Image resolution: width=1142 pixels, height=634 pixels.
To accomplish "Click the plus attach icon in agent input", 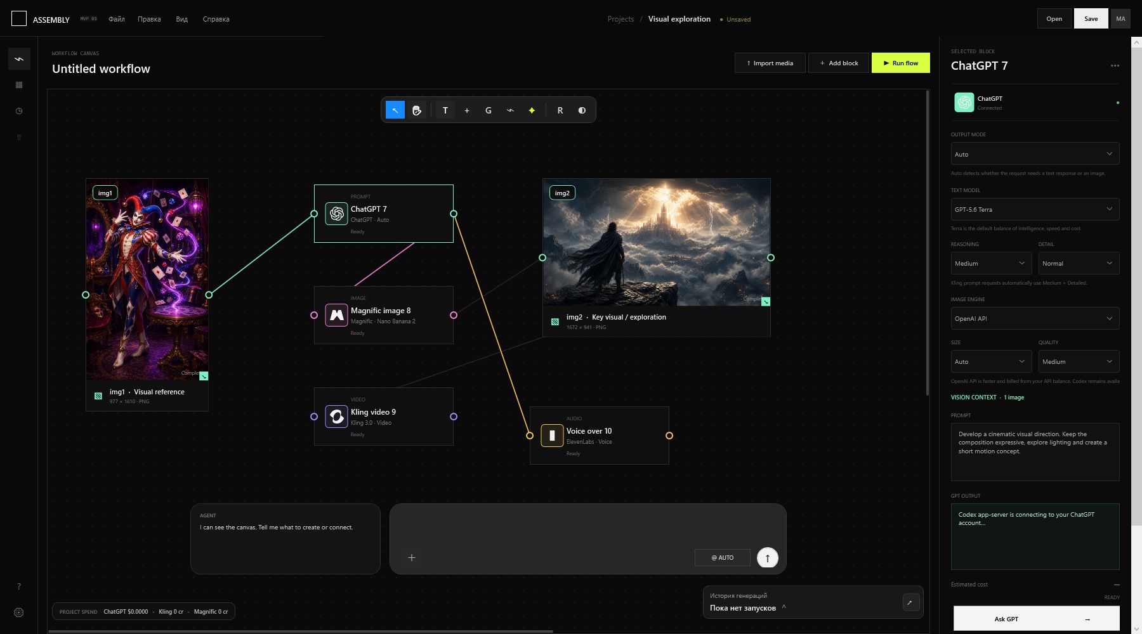I will click(412, 558).
